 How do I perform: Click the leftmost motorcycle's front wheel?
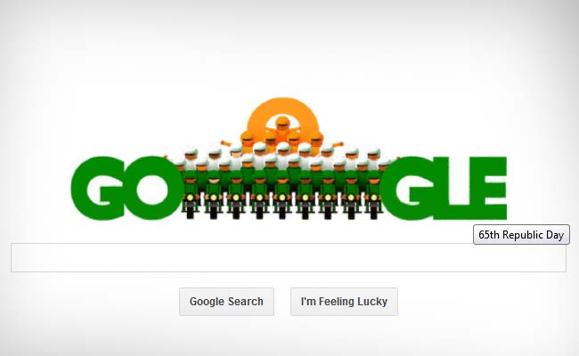[190, 212]
